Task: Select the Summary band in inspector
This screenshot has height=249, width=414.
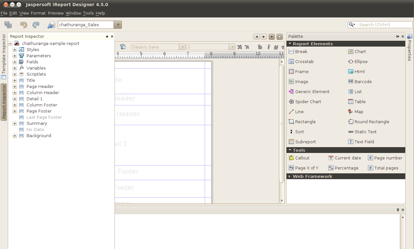Action: 37,124
